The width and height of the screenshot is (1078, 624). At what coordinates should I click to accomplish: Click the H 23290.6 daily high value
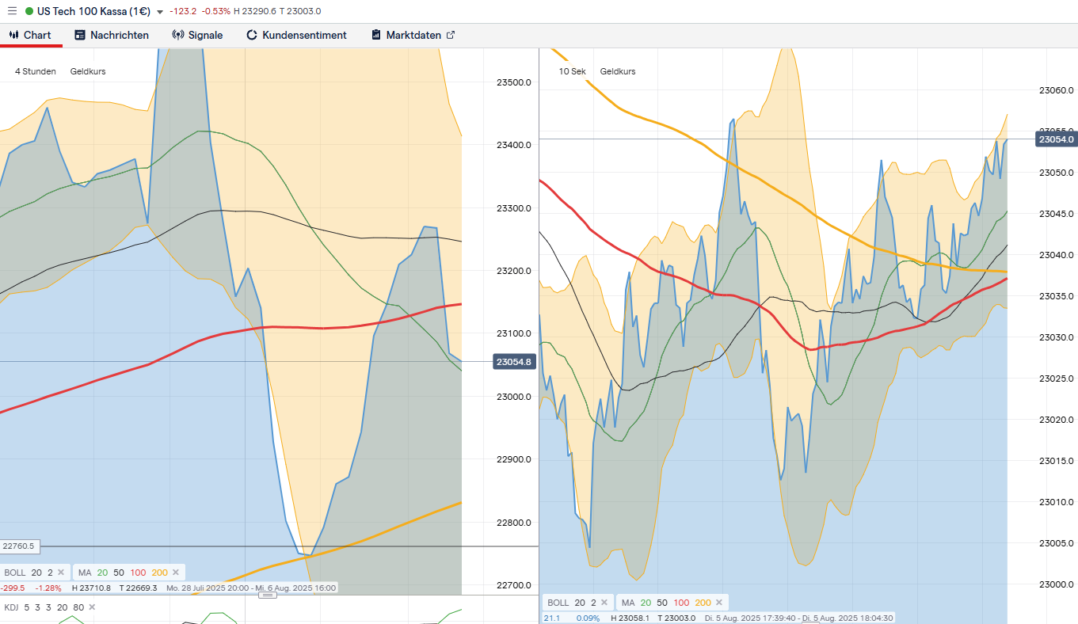point(254,11)
